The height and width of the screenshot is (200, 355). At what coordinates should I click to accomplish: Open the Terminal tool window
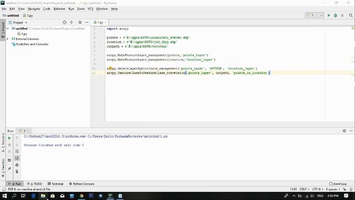click(55, 184)
